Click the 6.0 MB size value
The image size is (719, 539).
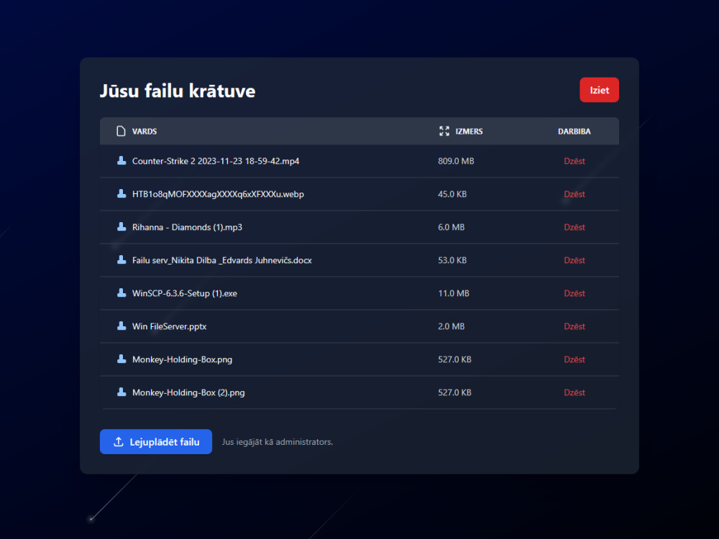[452, 227]
